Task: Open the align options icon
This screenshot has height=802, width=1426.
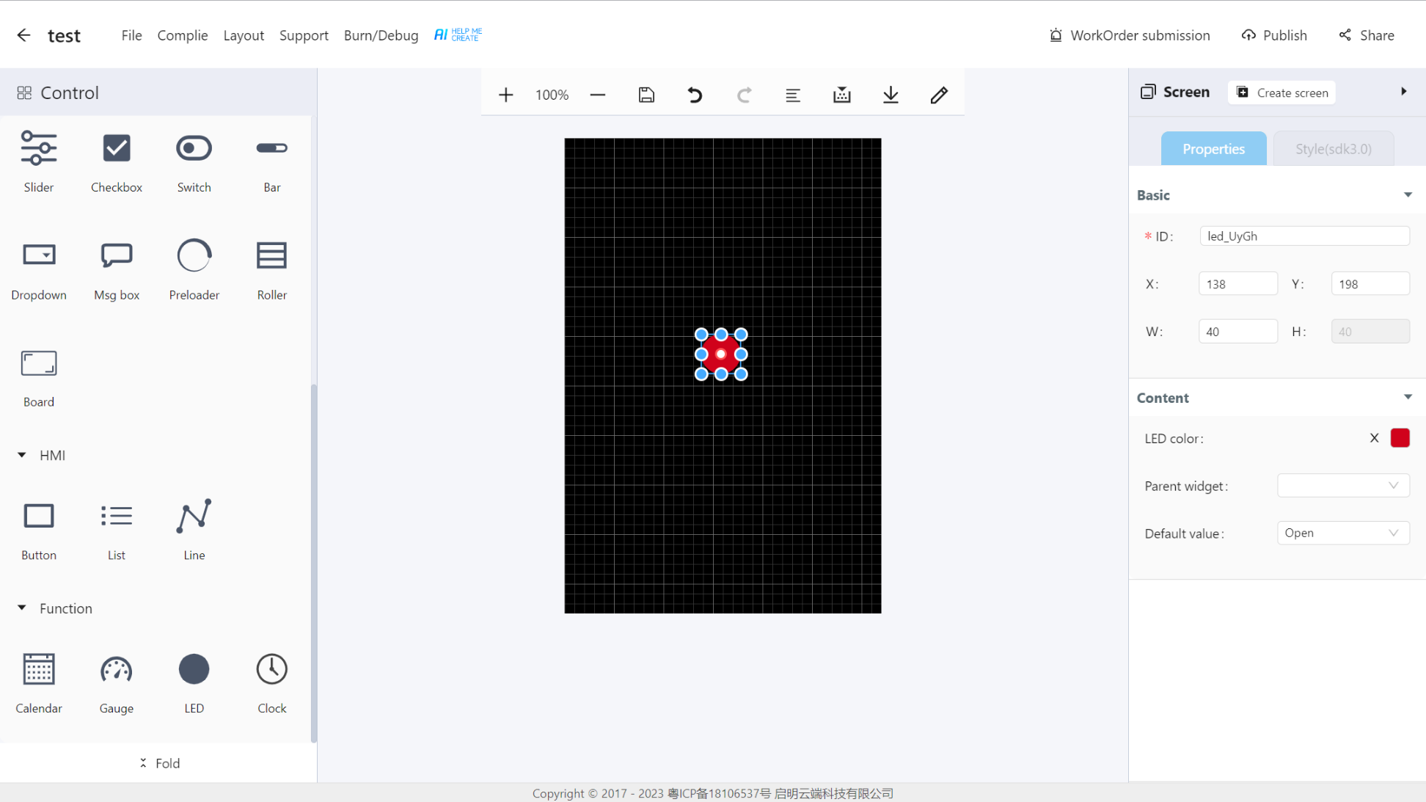Action: point(793,95)
